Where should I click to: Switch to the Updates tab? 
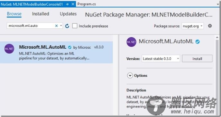[x=68, y=14]
